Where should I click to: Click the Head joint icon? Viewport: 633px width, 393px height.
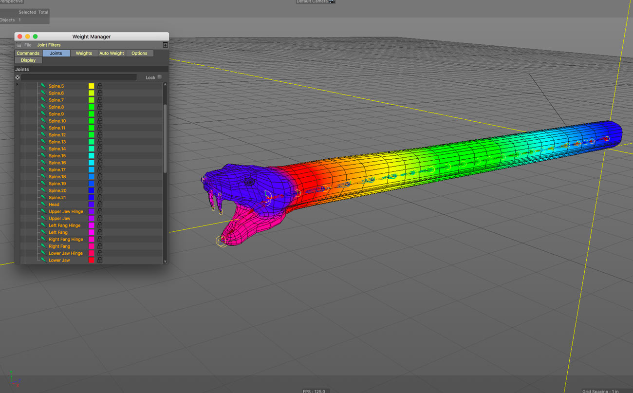pyautogui.click(x=43, y=205)
